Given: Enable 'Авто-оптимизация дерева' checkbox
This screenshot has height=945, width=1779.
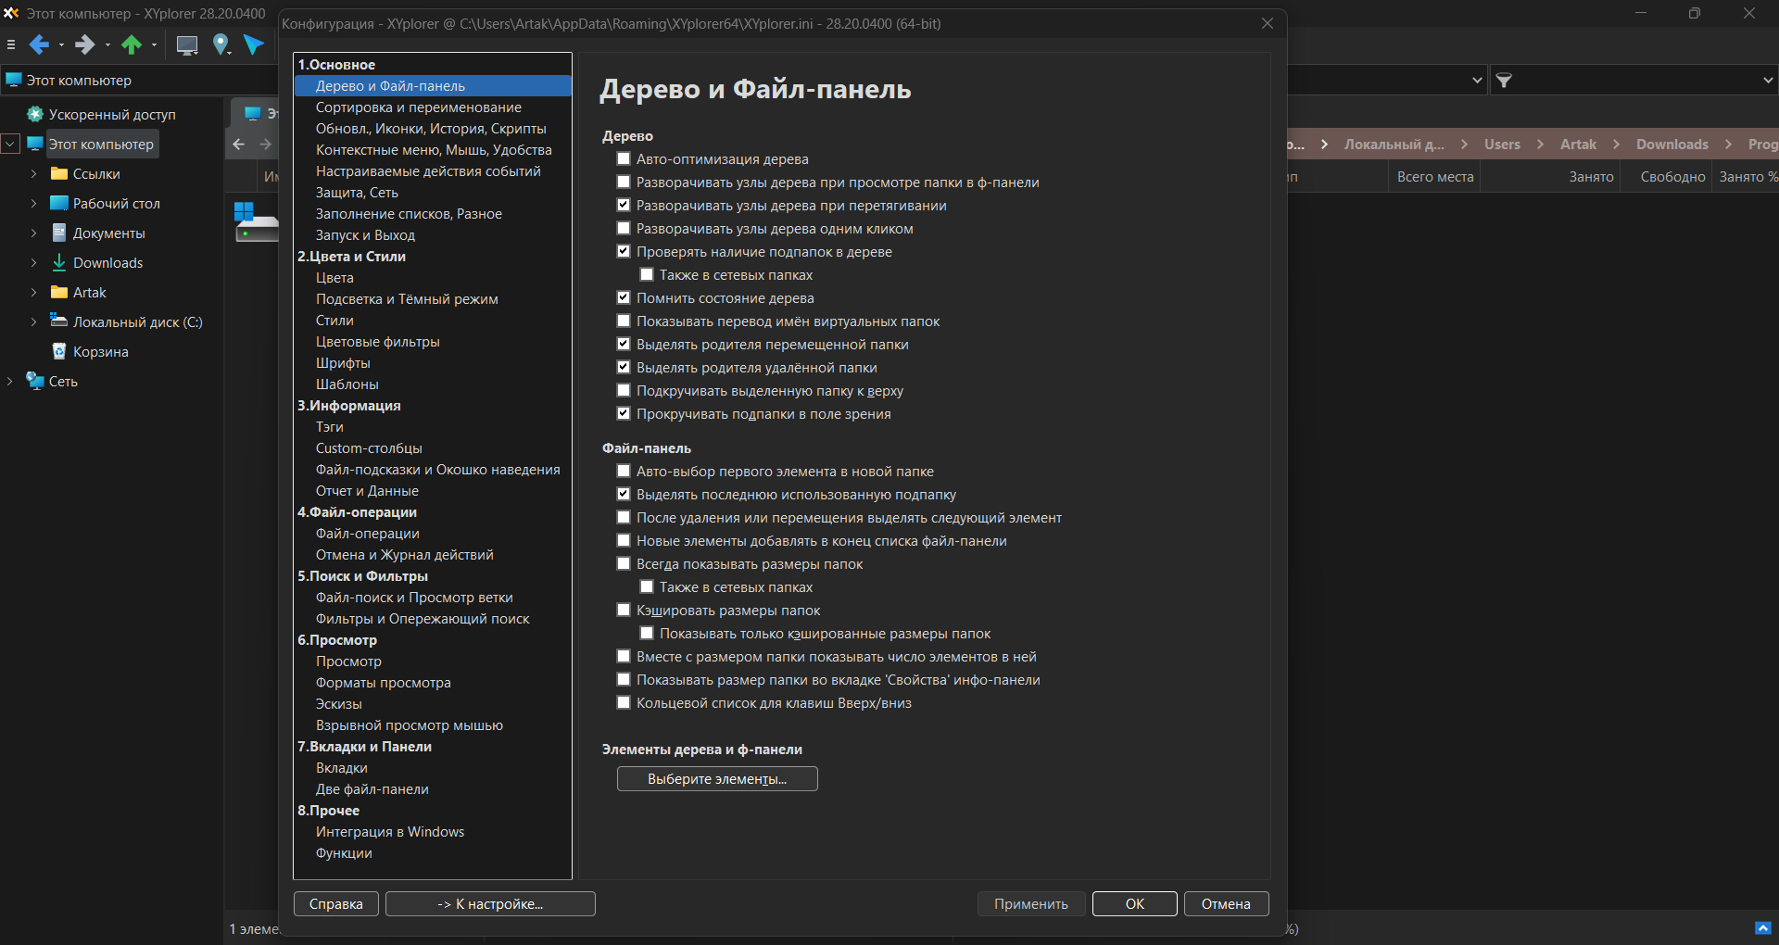Looking at the screenshot, I should pos(624,159).
